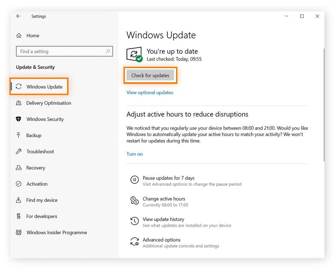The height and width of the screenshot is (270, 336).
Task: Click the Find a setting search box
Action: point(64,51)
